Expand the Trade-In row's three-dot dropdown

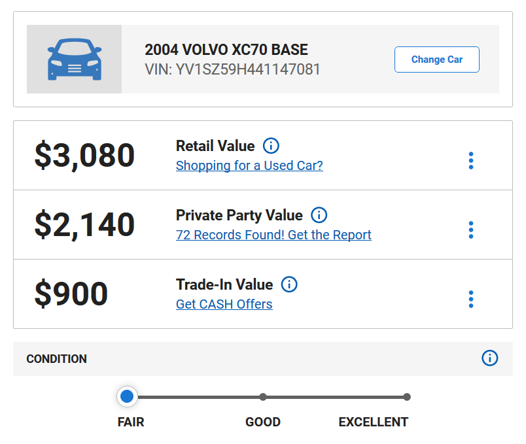pyautogui.click(x=470, y=299)
